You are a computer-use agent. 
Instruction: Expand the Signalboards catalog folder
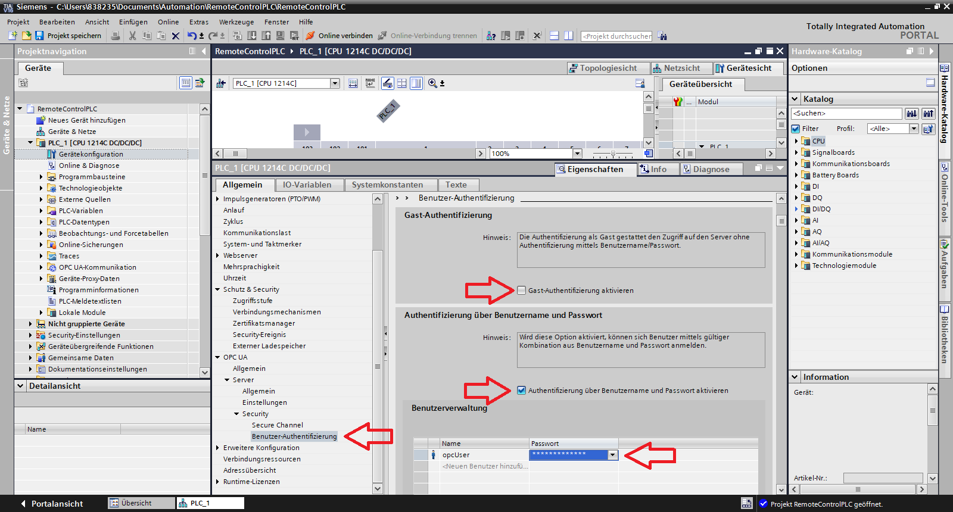pyautogui.click(x=796, y=152)
